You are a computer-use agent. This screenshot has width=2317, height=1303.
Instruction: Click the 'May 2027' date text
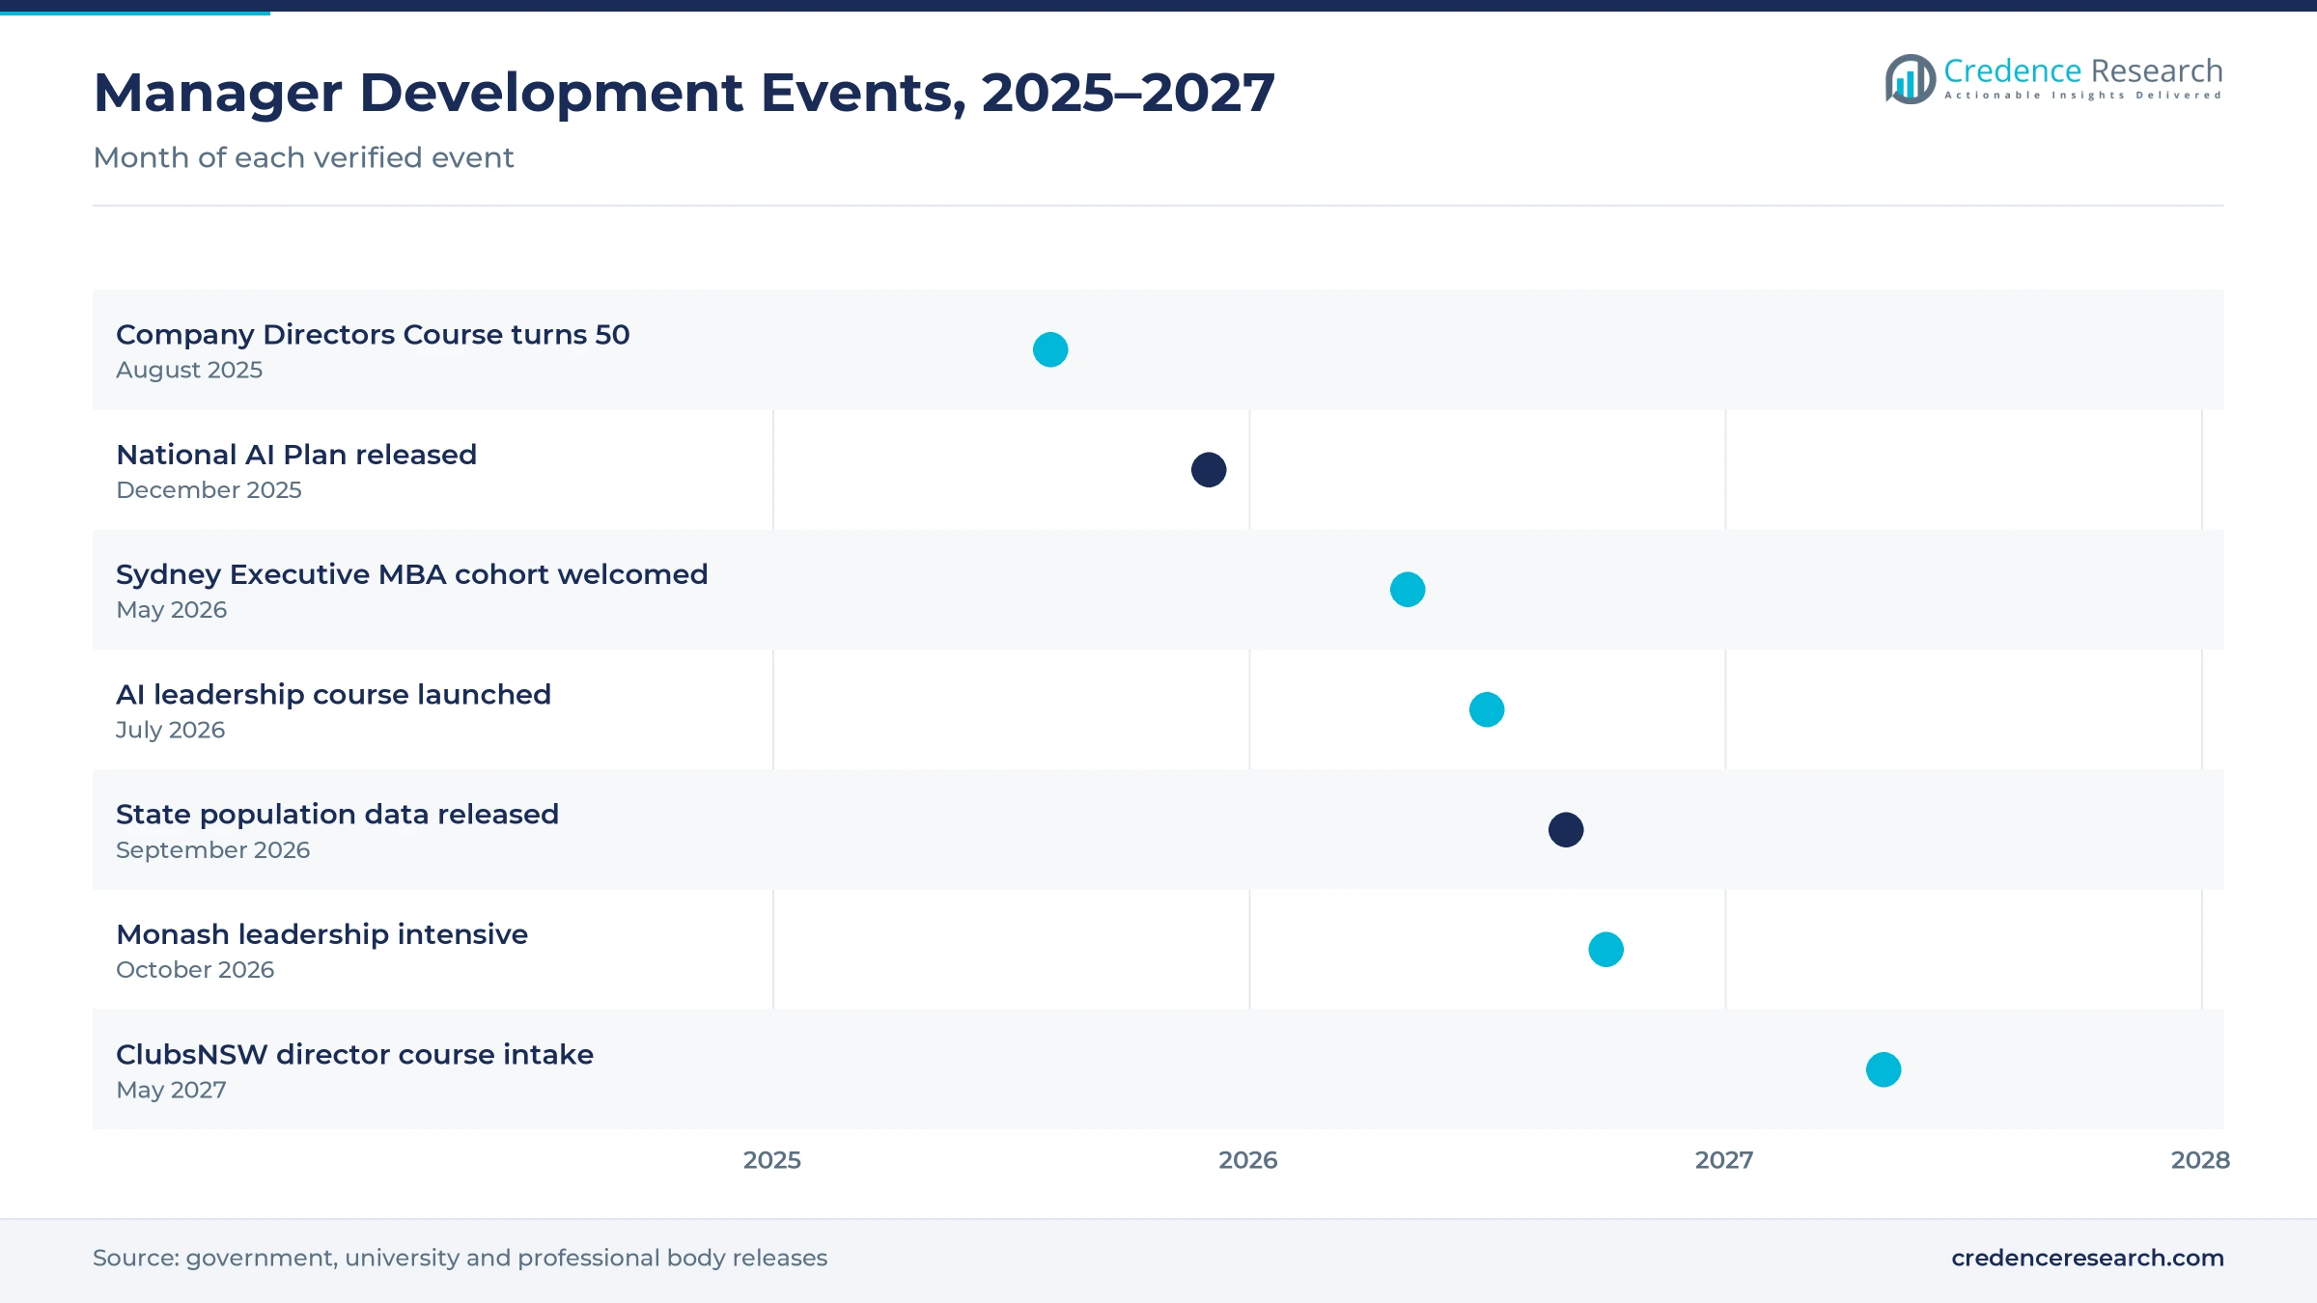click(x=171, y=1090)
